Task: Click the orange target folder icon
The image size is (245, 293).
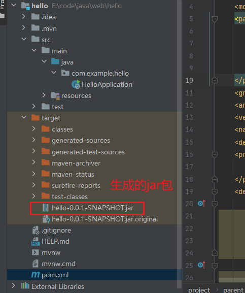Action: [36, 117]
